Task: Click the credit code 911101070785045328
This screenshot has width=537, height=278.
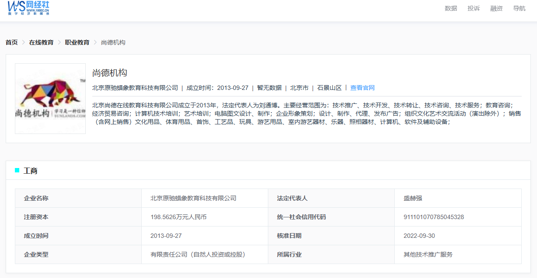Action: click(433, 217)
